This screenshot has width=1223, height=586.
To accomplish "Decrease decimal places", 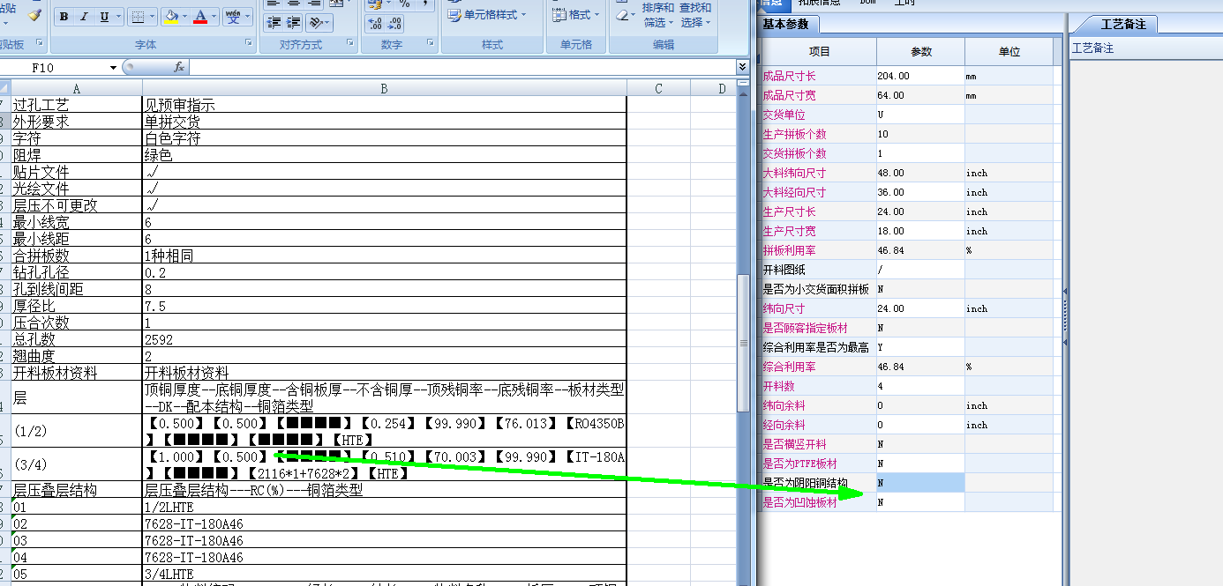I will [x=394, y=22].
